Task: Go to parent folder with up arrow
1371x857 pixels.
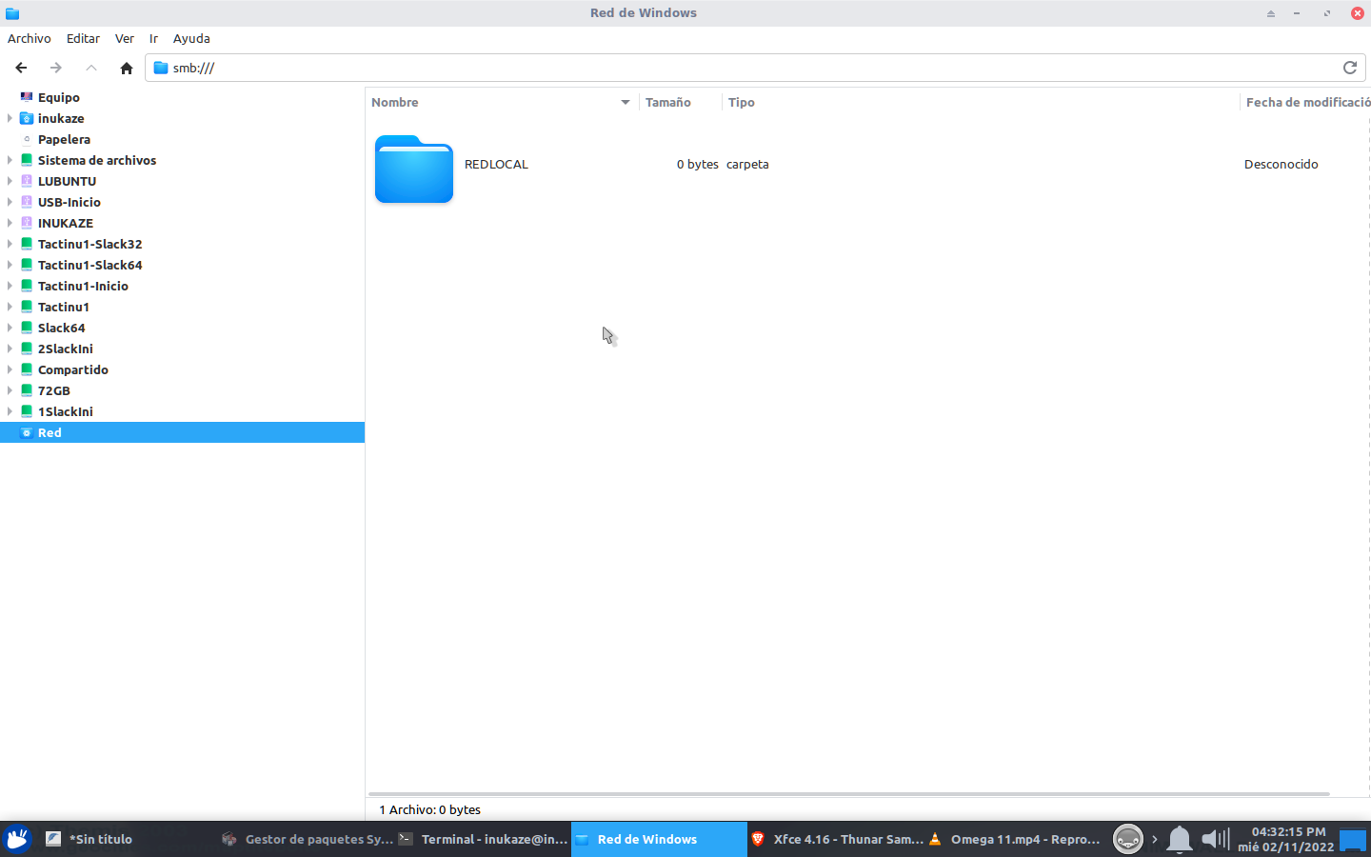Action: 91,68
